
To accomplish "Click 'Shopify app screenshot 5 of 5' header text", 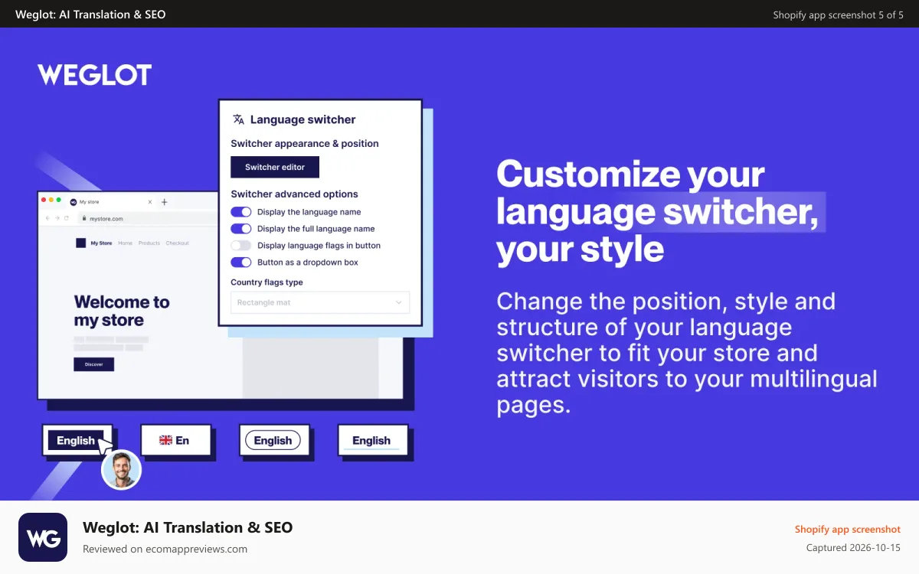I will pos(838,15).
